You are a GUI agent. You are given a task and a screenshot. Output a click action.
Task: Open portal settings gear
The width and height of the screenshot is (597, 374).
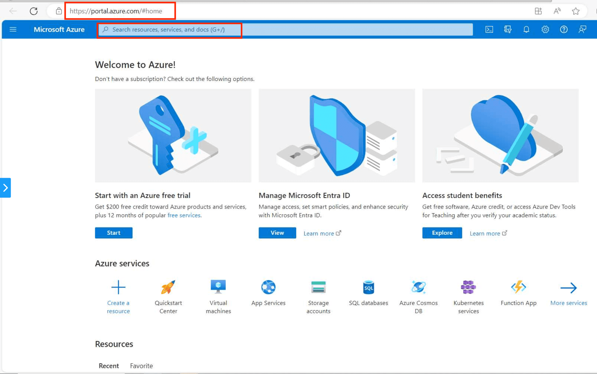click(x=545, y=29)
